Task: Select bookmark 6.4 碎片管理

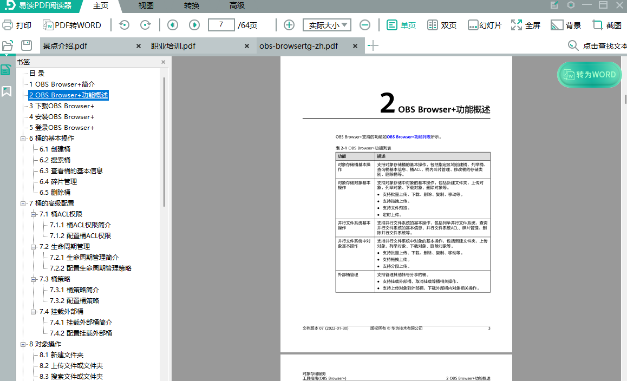Action: point(58,181)
